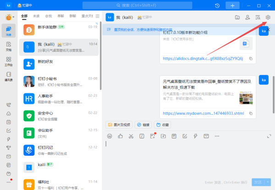Expand the user avatar status dropdown
This screenshot has width=275, height=190.
pos(13,17)
